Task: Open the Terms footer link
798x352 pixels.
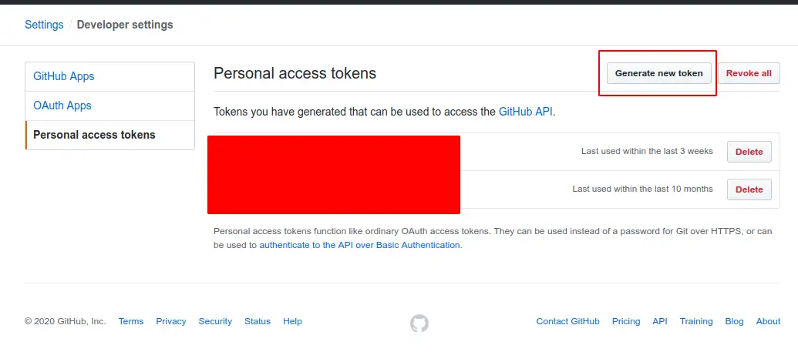Action: click(x=131, y=321)
